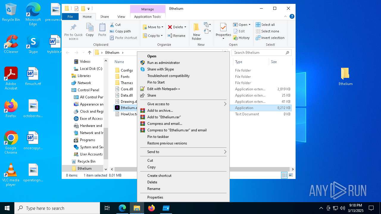Open Google Chrome desktop shortcut

click(x=11, y=143)
